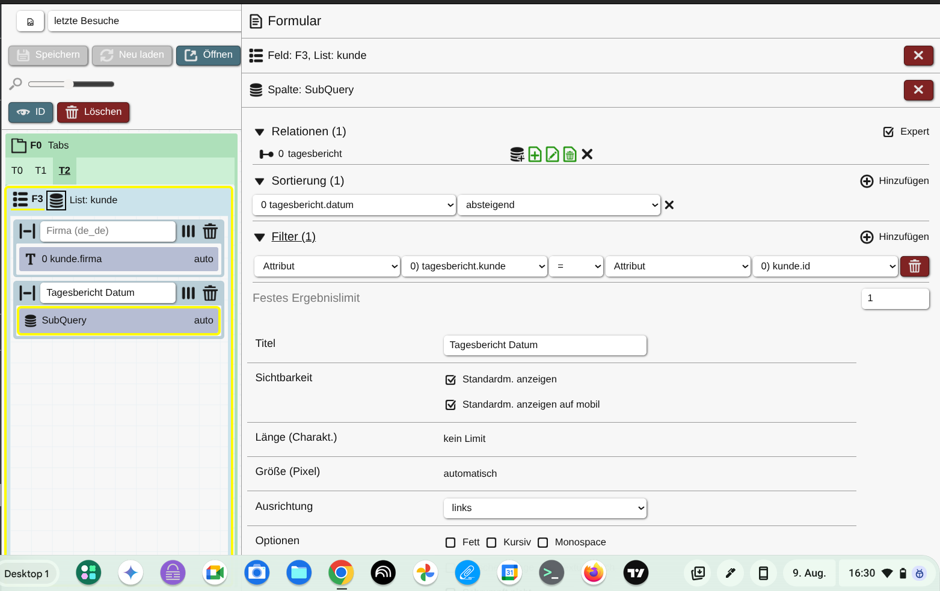
Task: Click the Löschen button
Action: tap(93, 112)
